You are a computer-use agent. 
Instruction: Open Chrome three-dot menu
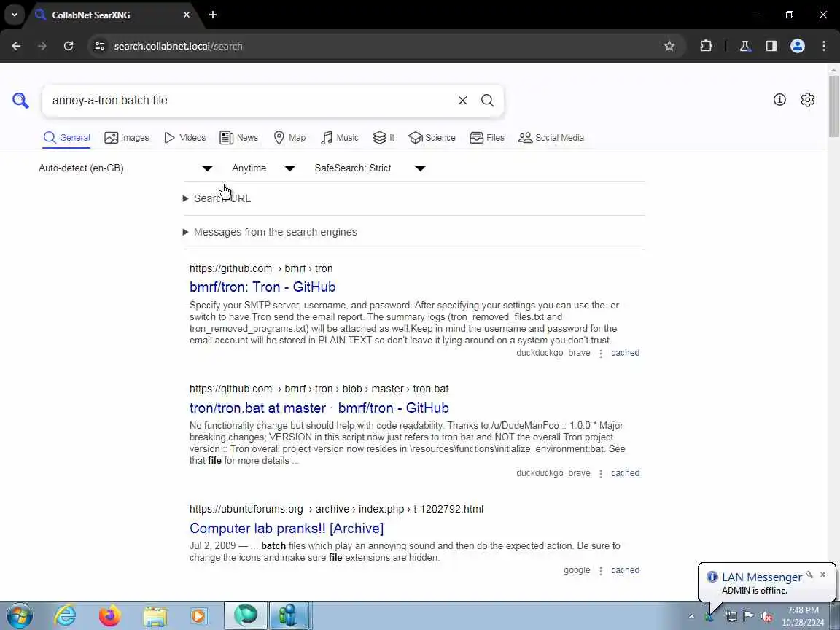(x=824, y=46)
